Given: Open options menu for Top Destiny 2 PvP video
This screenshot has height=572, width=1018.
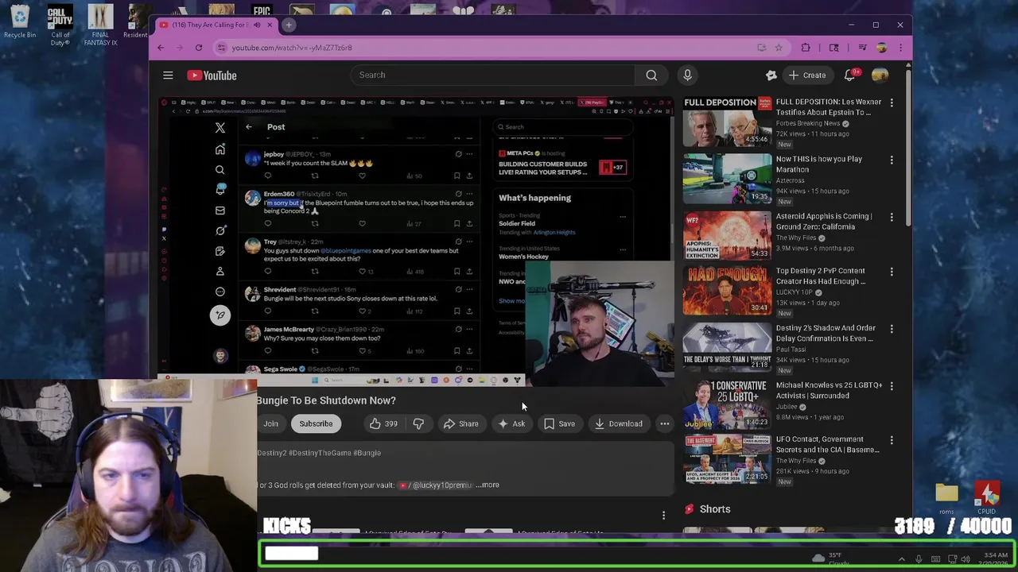Looking at the screenshot, I should click(892, 272).
